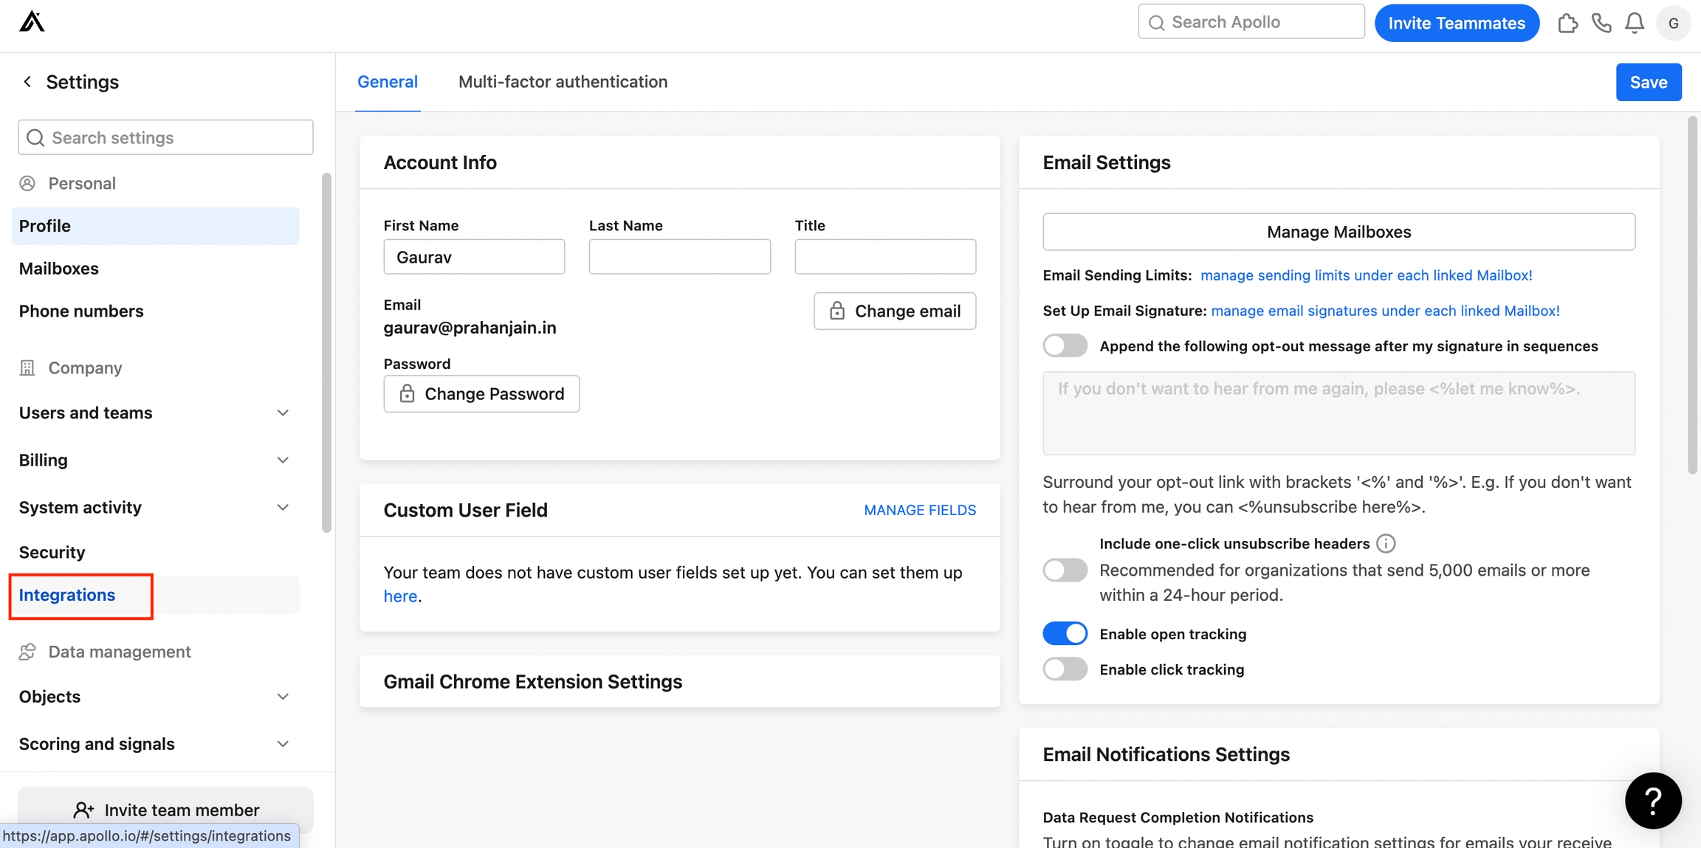The width and height of the screenshot is (1701, 848).
Task: Click the main page vertical scrollbar
Action: pos(1692,295)
